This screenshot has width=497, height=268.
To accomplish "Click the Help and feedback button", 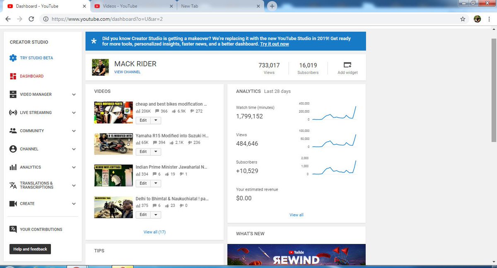I will pyautogui.click(x=30, y=249).
